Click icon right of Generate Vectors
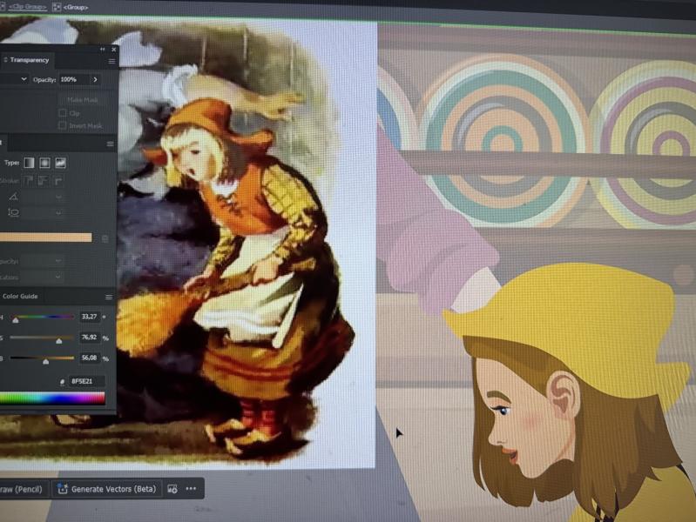Image resolution: width=696 pixels, height=522 pixels. tap(172, 489)
